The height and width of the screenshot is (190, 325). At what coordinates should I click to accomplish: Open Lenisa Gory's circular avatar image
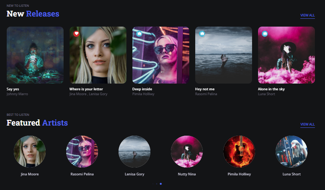[134, 151]
